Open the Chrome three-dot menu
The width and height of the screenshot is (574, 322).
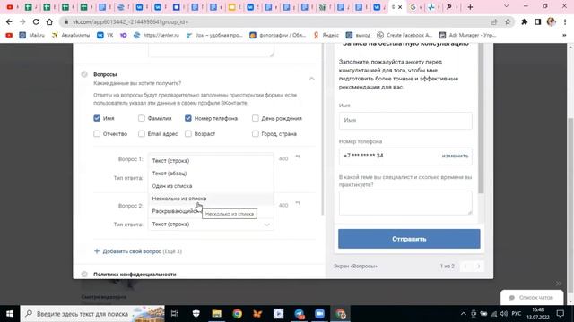click(565, 21)
